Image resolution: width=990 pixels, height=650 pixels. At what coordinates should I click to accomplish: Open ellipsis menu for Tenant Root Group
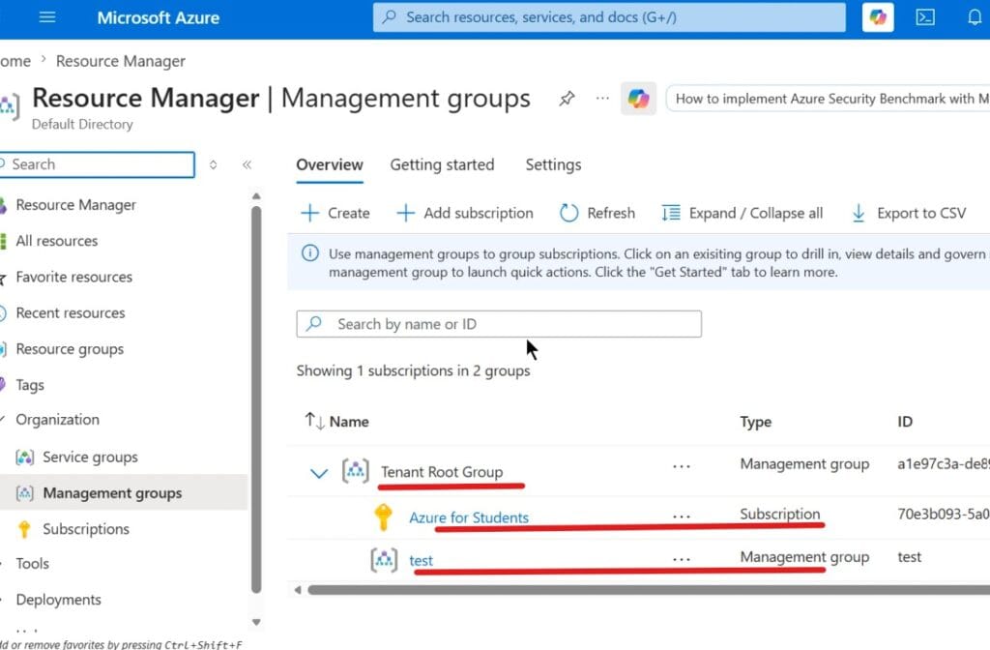click(x=682, y=466)
